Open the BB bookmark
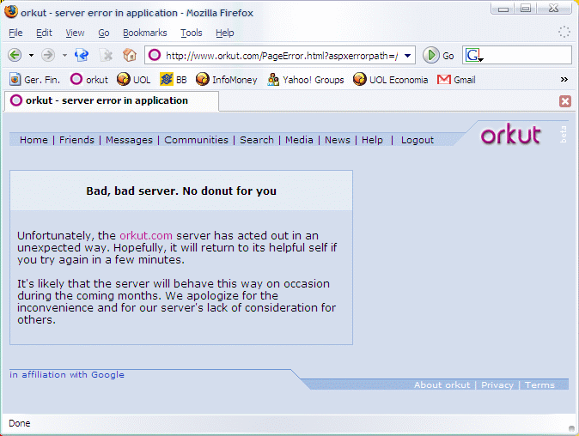This screenshot has width=579, height=436. (x=174, y=80)
